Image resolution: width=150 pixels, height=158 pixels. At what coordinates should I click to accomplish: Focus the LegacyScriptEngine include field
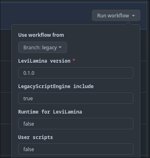coord(76,98)
